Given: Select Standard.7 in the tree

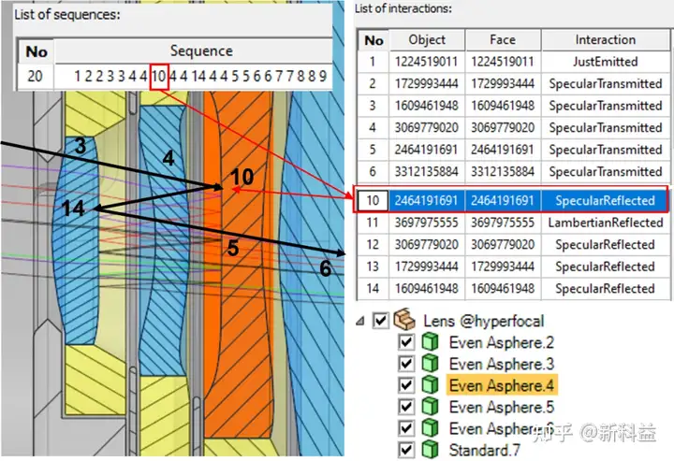Looking at the screenshot, I should point(485,450).
